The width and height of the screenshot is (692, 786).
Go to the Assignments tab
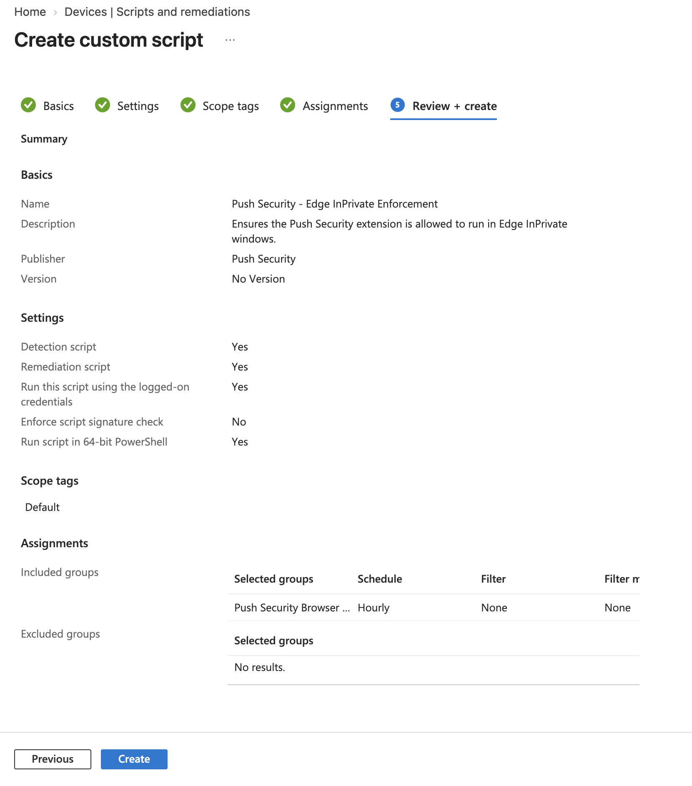[335, 106]
